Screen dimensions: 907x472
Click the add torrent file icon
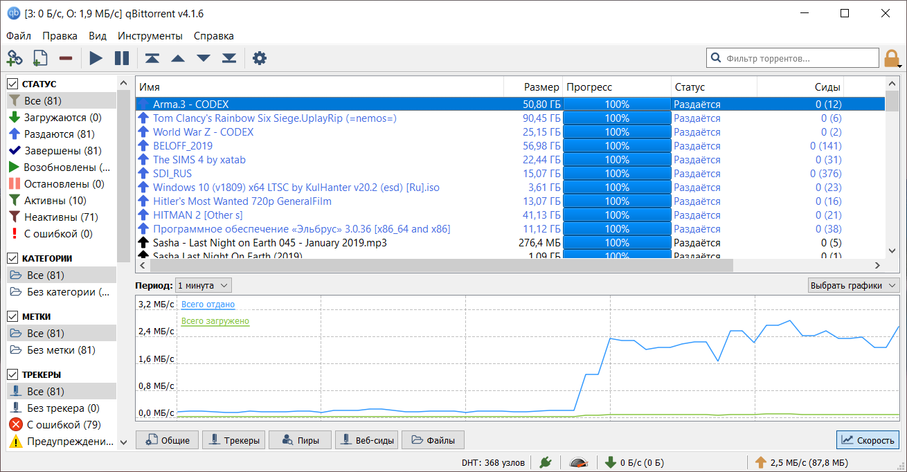[40, 58]
